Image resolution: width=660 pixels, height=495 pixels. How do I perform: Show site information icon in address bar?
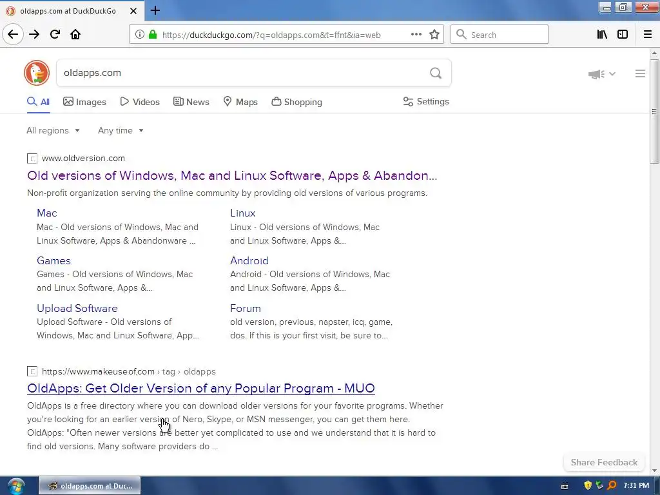coord(140,35)
